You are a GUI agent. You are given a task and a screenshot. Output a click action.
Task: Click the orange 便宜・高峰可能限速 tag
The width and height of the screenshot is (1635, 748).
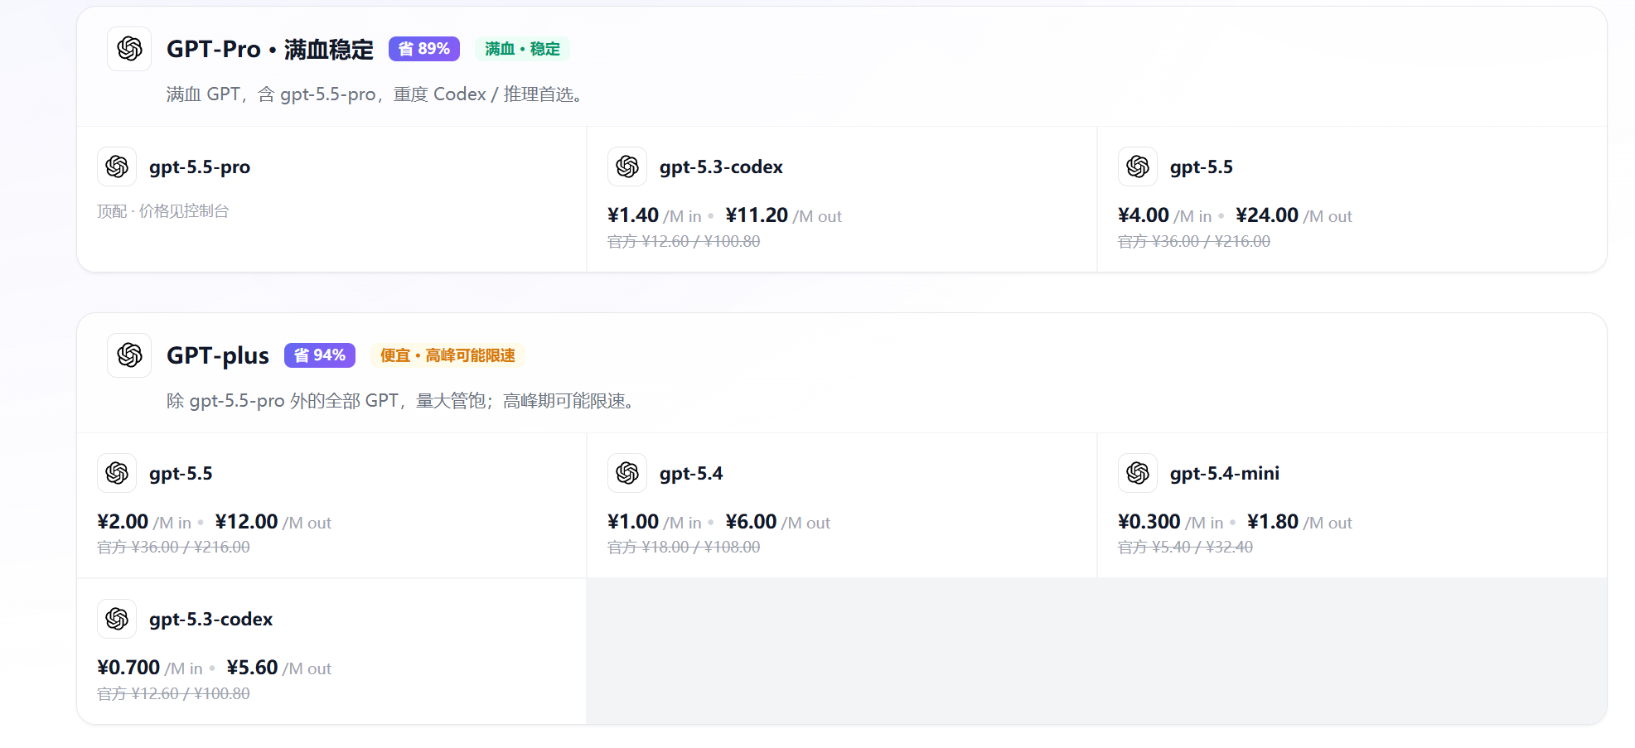pyautogui.click(x=447, y=355)
